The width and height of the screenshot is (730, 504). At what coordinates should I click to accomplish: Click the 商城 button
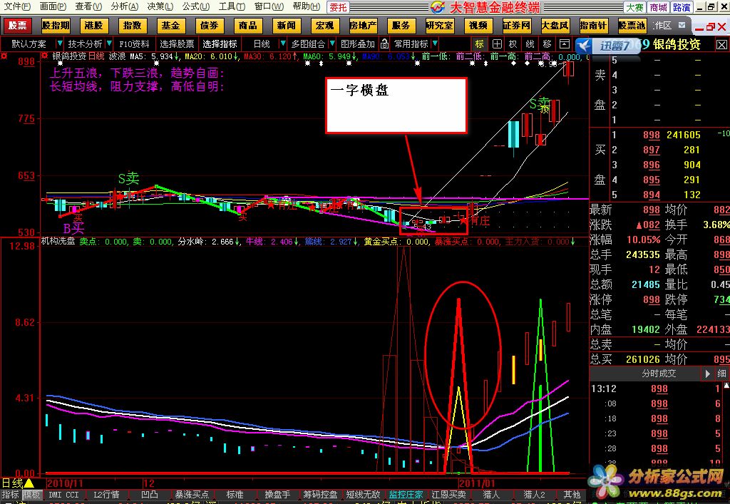point(658,7)
